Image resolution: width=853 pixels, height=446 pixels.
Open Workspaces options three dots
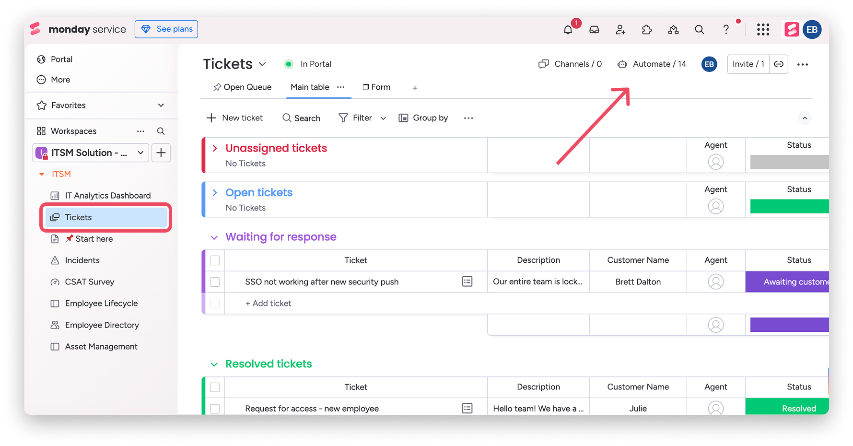tap(140, 131)
